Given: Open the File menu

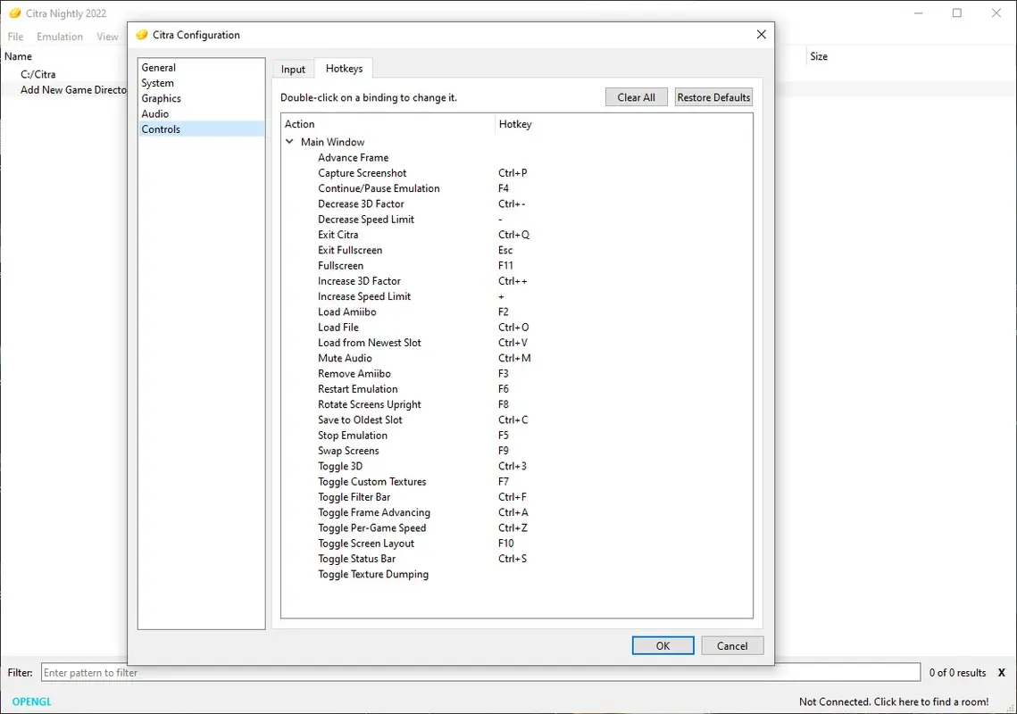Looking at the screenshot, I should click(x=15, y=37).
